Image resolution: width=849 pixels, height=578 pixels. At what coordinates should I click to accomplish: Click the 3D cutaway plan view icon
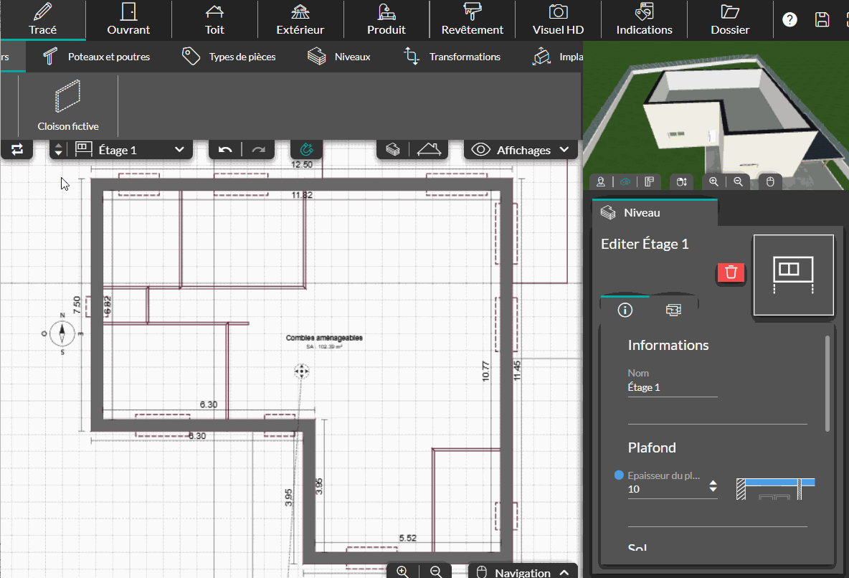click(x=649, y=182)
